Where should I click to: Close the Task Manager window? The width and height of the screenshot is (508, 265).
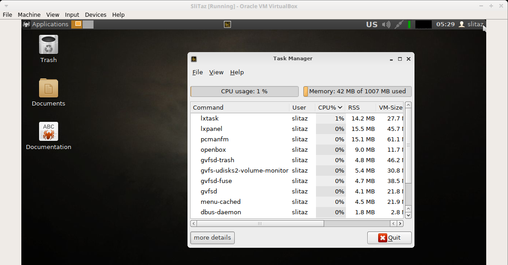point(409,59)
